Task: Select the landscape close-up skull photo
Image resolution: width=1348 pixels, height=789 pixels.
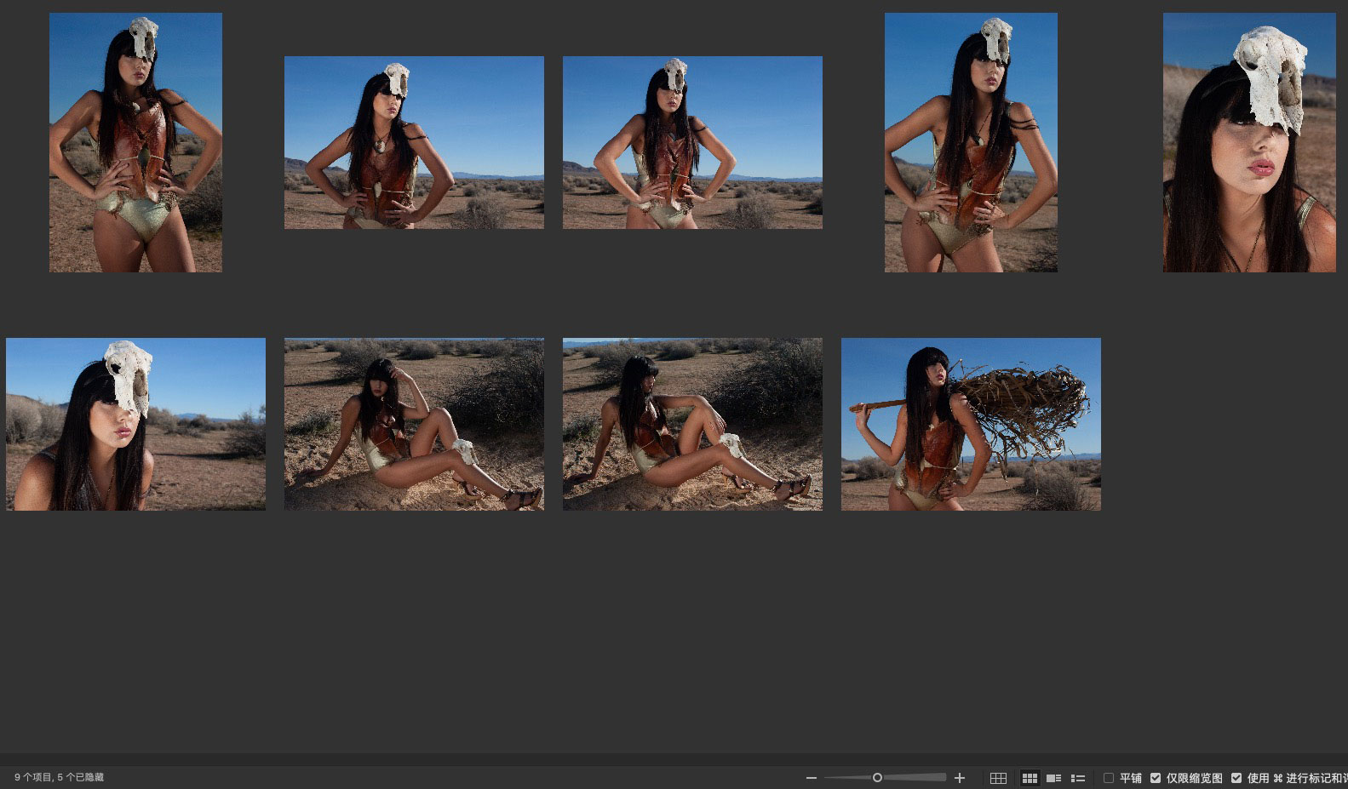Action: (x=135, y=424)
